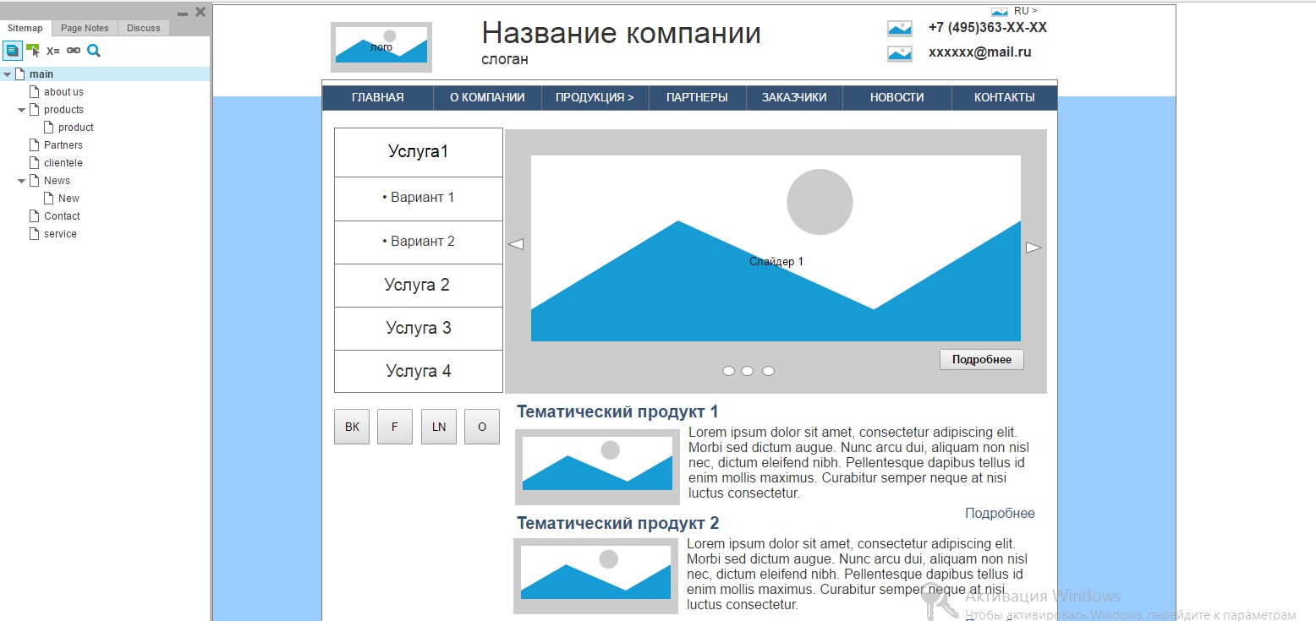1316x621 pixels.
Task: Click the LN social button
Action: coord(439,427)
